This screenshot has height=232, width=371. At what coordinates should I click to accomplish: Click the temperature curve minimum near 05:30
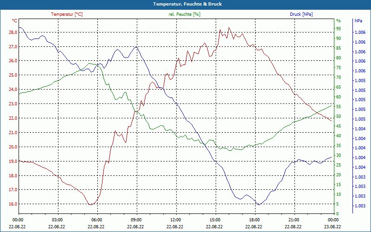[x=90, y=205]
